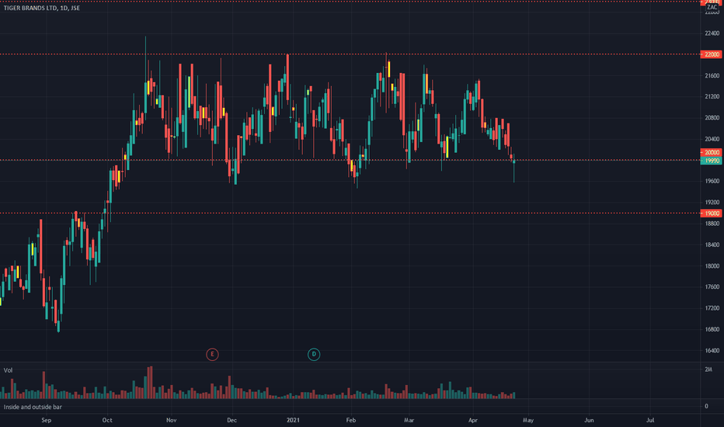Click the 16800 price axis value

coord(712,329)
